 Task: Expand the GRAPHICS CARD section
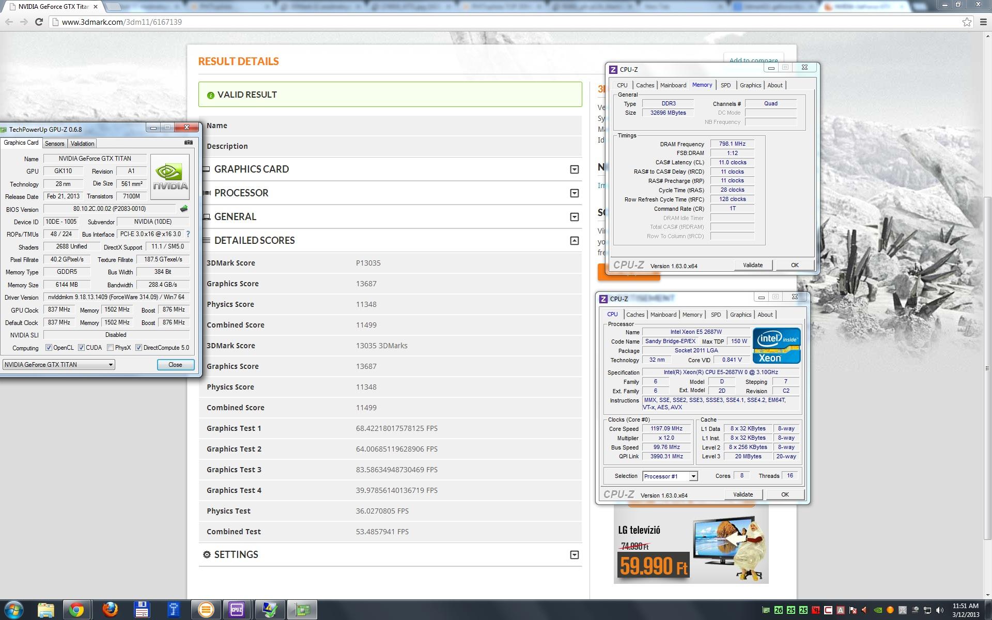tap(574, 169)
